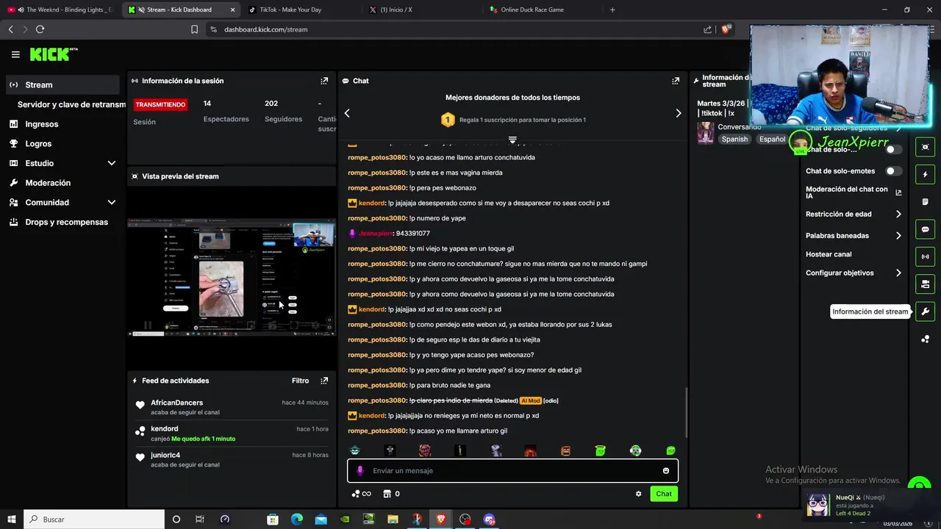Select Stream in the left sidebar
941x529 pixels.
[x=62, y=84]
